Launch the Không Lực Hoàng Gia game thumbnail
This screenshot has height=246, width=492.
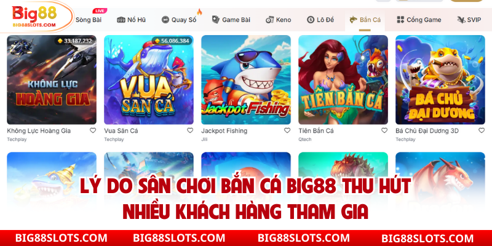tap(52, 80)
